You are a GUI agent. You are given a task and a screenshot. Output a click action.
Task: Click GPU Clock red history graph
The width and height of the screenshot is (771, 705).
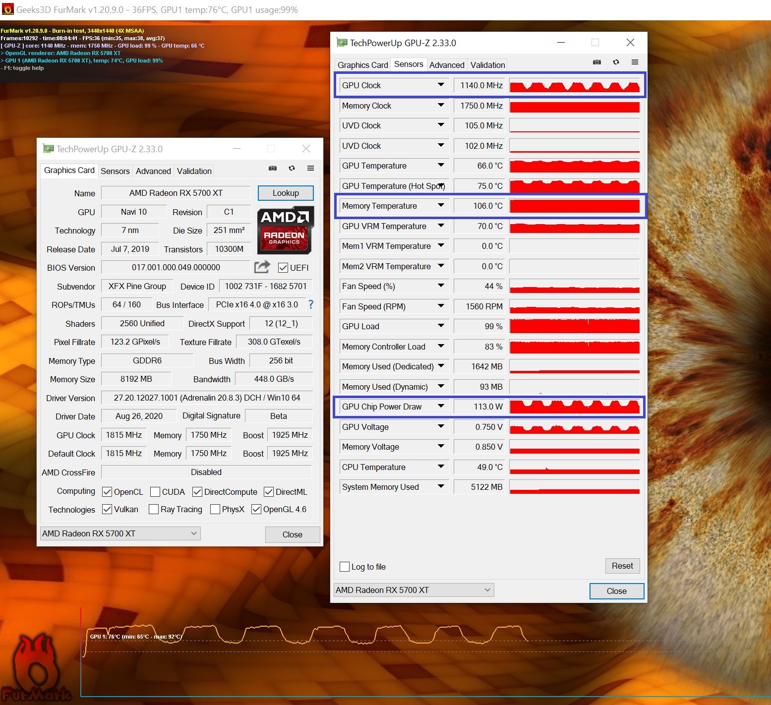(x=575, y=85)
